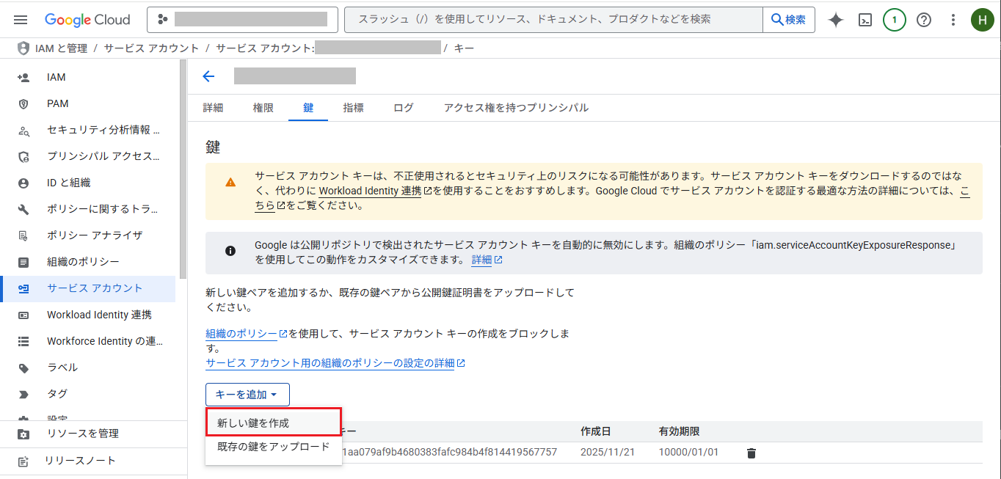The height and width of the screenshot is (479, 1001).
Task: Click the 作成日 column header
Action: 595,431
